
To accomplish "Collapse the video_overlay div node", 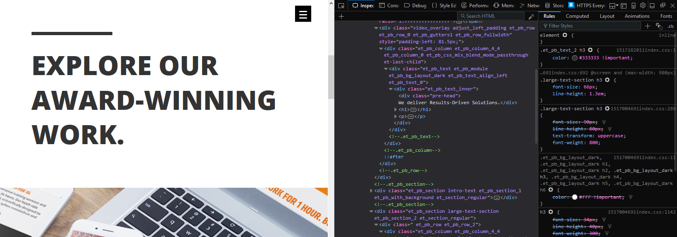I will pyautogui.click(x=376, y=28).
